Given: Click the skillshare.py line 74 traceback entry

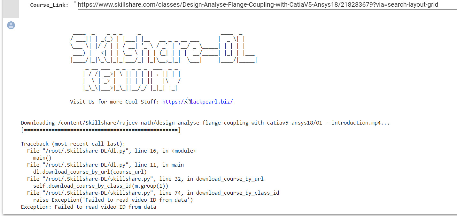Looking at the screenshot, I should click(x=153, y=193).
